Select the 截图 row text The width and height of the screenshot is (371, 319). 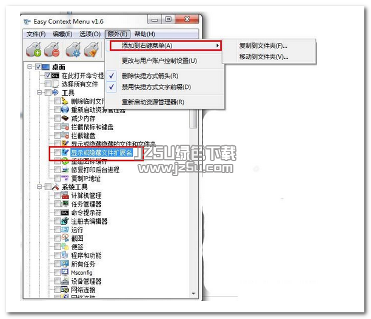78,238
